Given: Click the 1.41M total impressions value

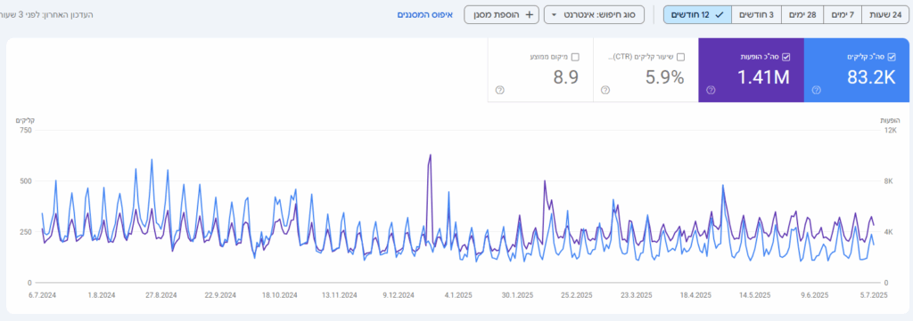Looking at the screenshot, I should click(763, 77).
